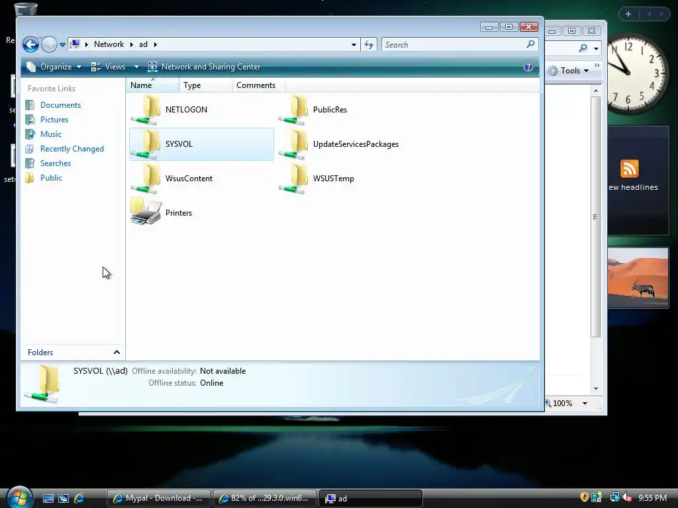
Task: Open Pictures in Favorite Links
Action: point(54,120)
